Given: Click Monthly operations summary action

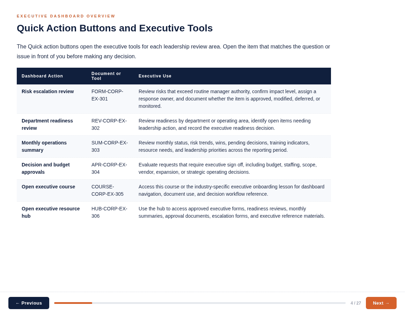Looking at the screenshot, I should 44,146.
